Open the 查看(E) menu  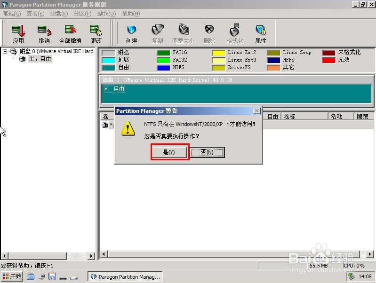35,14
